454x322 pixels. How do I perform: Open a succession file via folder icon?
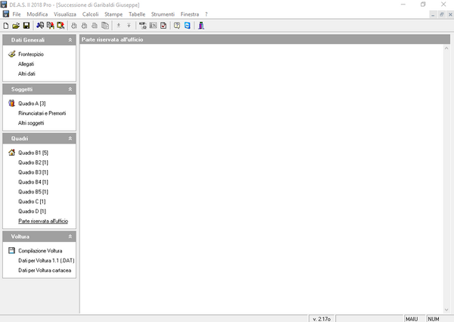tap(16, 26)
